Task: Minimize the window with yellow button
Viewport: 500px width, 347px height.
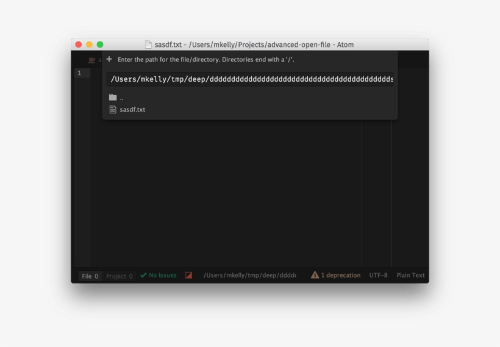Action: (x=89, y=45)
